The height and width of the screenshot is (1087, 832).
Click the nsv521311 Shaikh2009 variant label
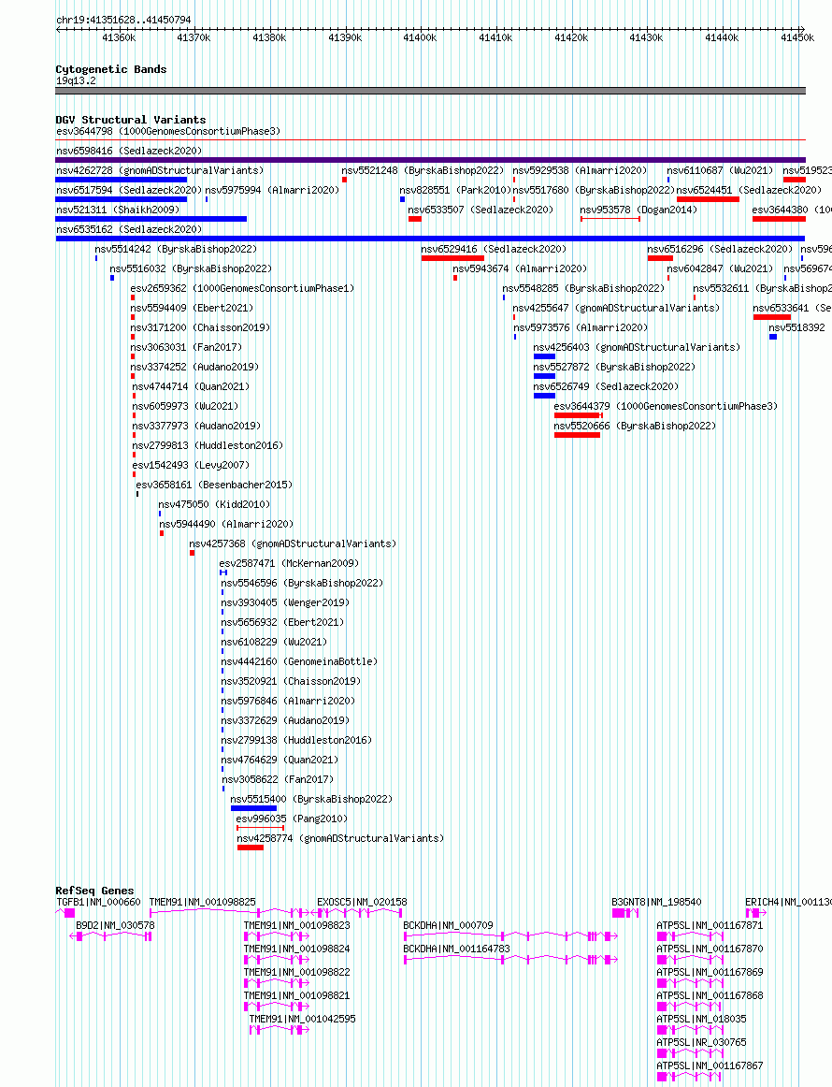pos(118,210)
